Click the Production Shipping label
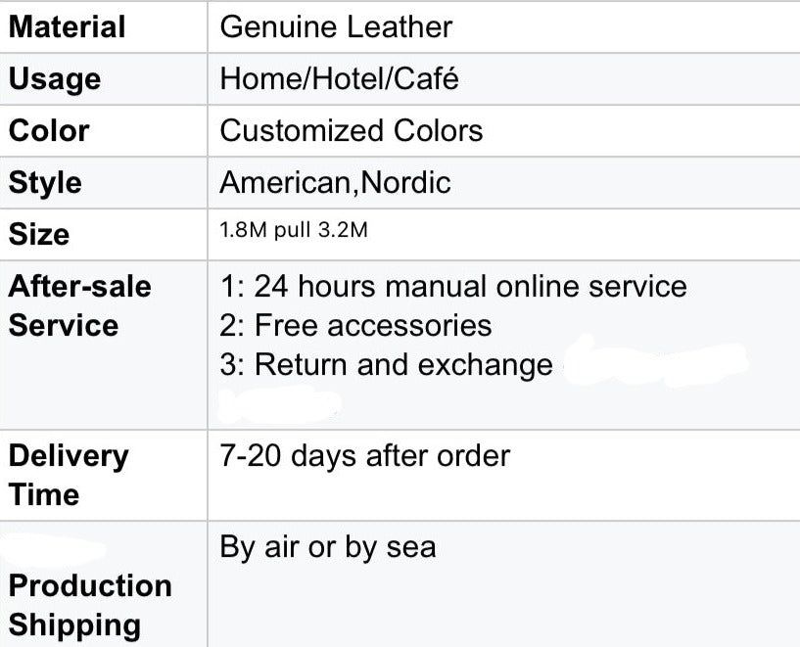 [90, 605]
